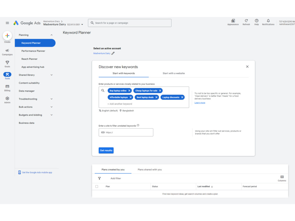
Task: Open the account selector dropdown arrow
Action: pyautogui.click(x=82, y=25)
